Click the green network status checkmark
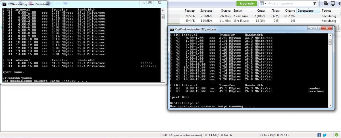 click(x=336, y=135)
